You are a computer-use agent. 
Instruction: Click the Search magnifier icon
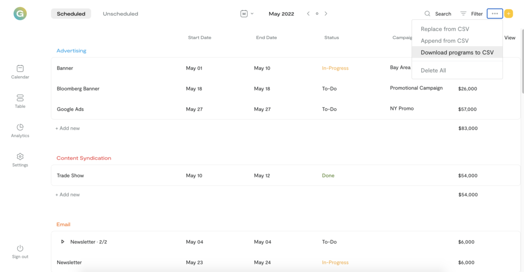point(427,14)
